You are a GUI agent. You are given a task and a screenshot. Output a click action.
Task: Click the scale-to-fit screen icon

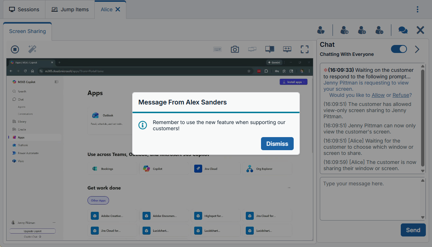pyautogui.click(x=287, y=49)
